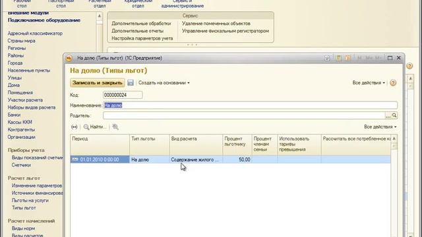Select the 01.01.2010 0:00:00 period cell
The width and height of the screenshot is (422, 237).
pos(100,159)
